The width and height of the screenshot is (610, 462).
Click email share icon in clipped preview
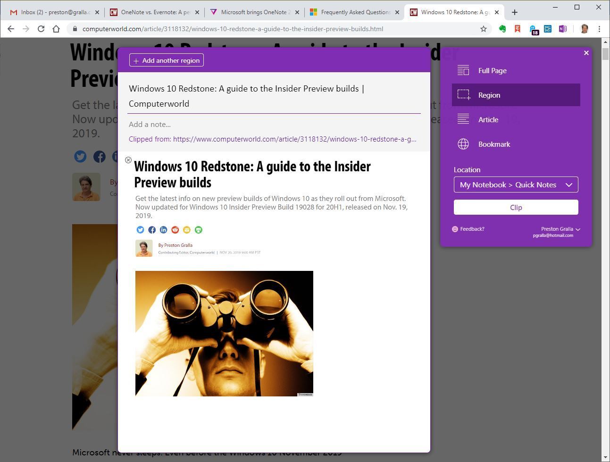(x=187, y=230)
